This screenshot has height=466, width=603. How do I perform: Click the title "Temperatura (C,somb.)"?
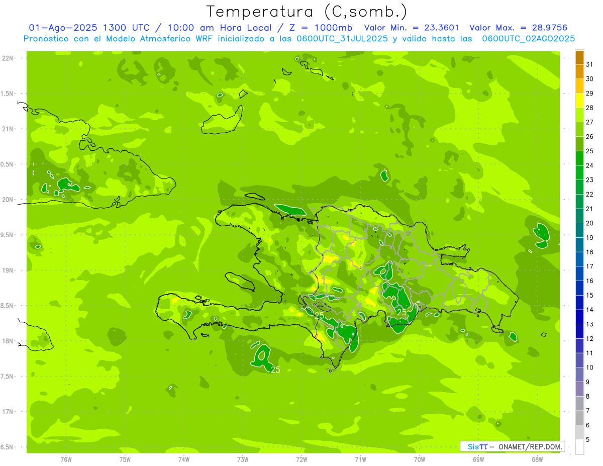pos(307,12)
